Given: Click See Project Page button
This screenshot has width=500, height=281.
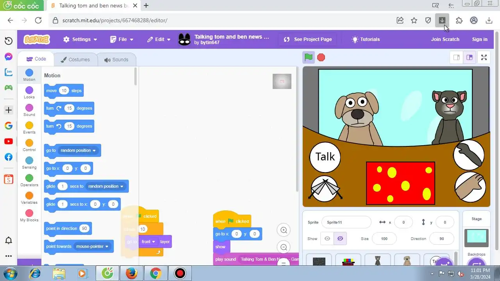Looking at the screenshot, I should point(308,39).
